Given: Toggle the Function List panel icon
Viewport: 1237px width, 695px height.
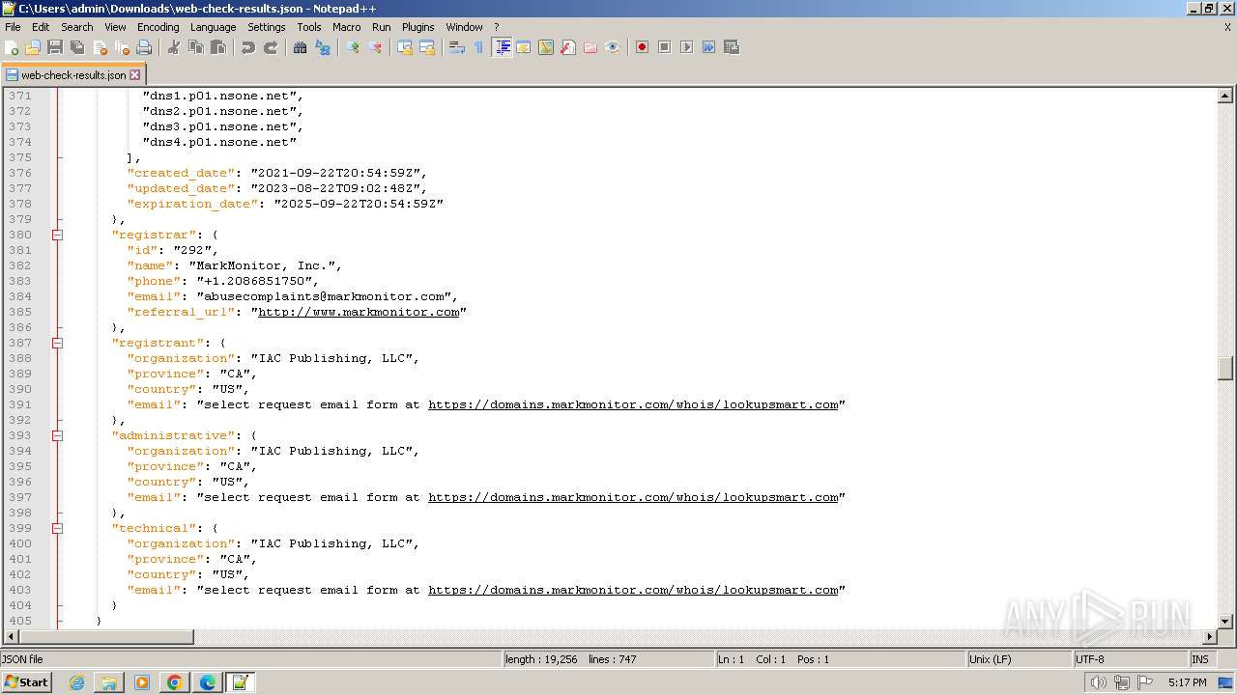Looking at the screenshot, I should pos(568,47).
